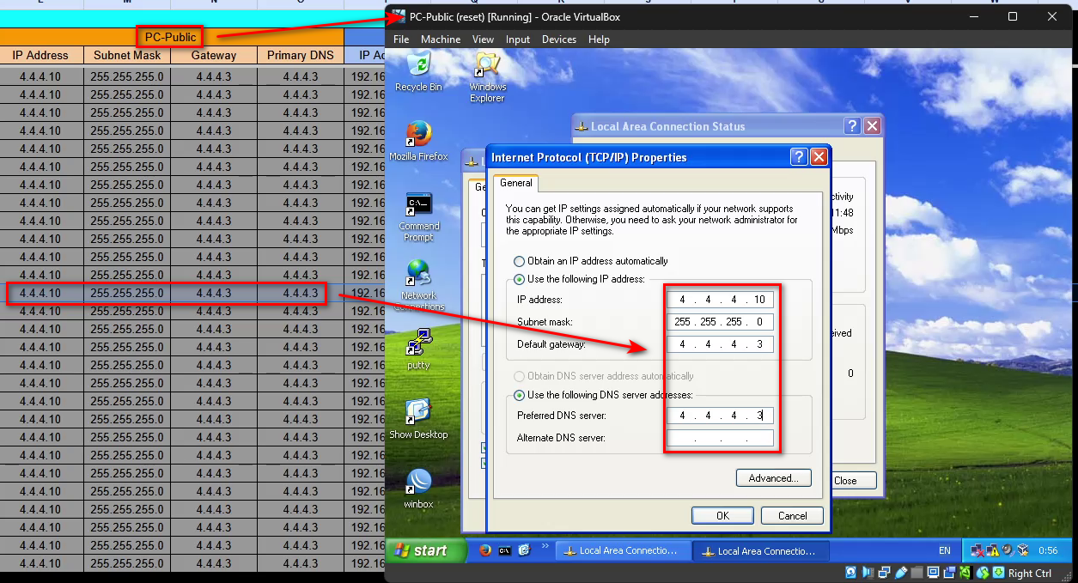
Task: Click the optical disc icon in VirtualBox status bar
Action: (x=851, y=573)
